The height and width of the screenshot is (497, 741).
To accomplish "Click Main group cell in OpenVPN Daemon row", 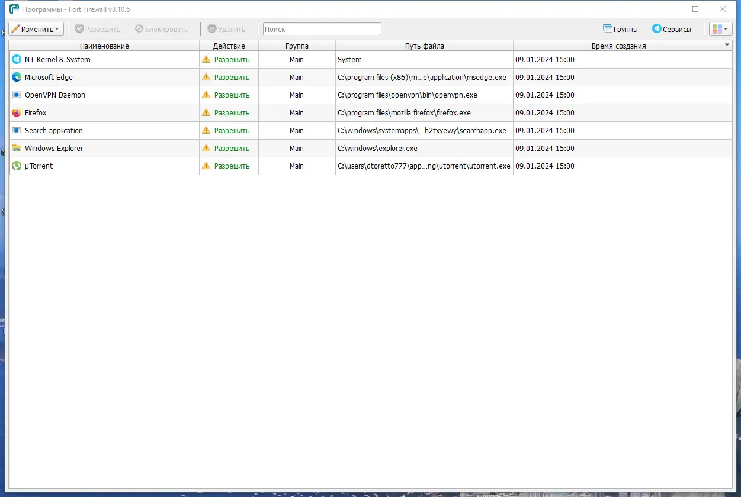I will click(x=297, y=95).
